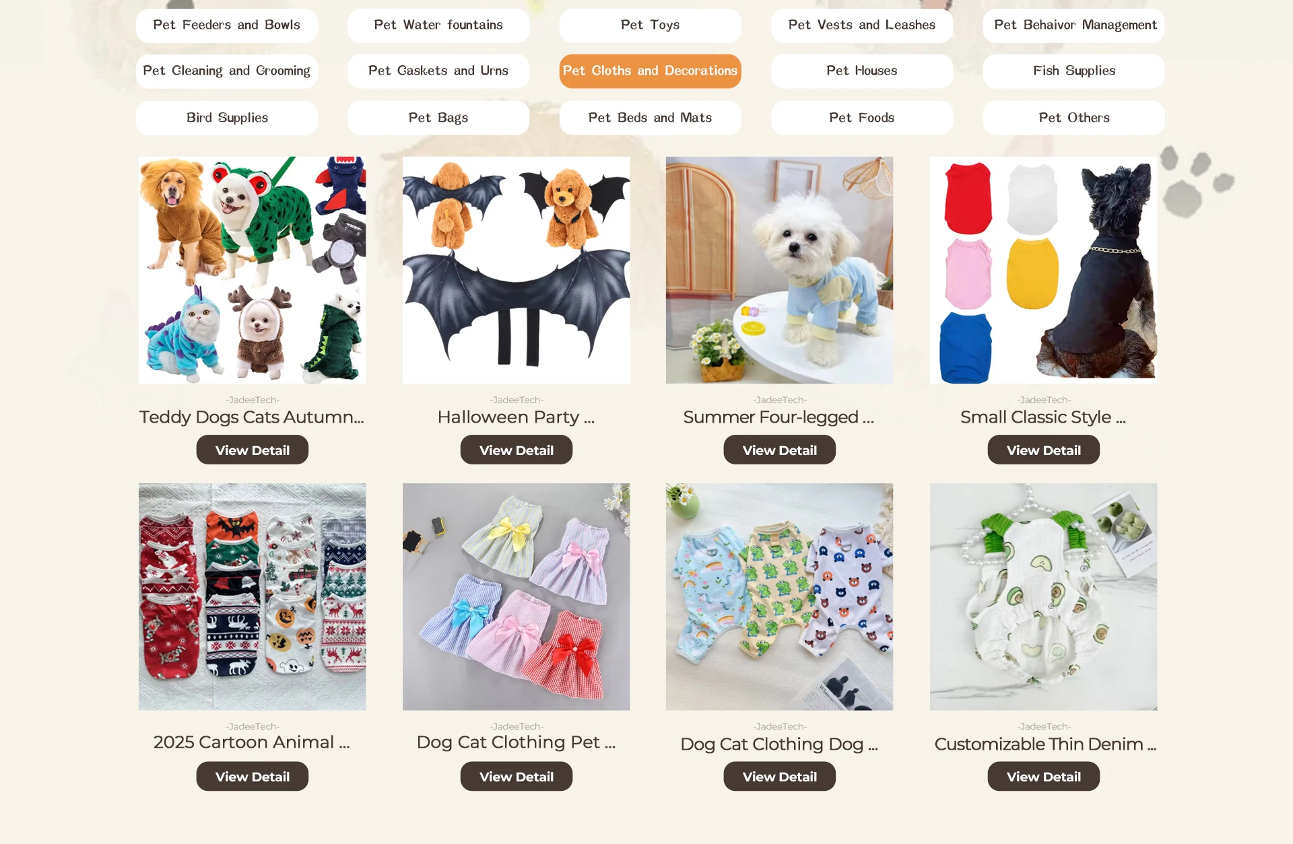Screen dimensions: 1293x844
Task: Click the Dog Cat Clothing Dog title
Action: [779, 744]
